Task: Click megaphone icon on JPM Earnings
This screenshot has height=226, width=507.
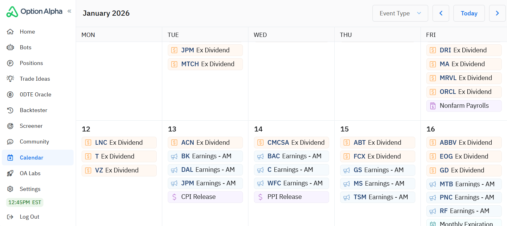Action: 174,184
